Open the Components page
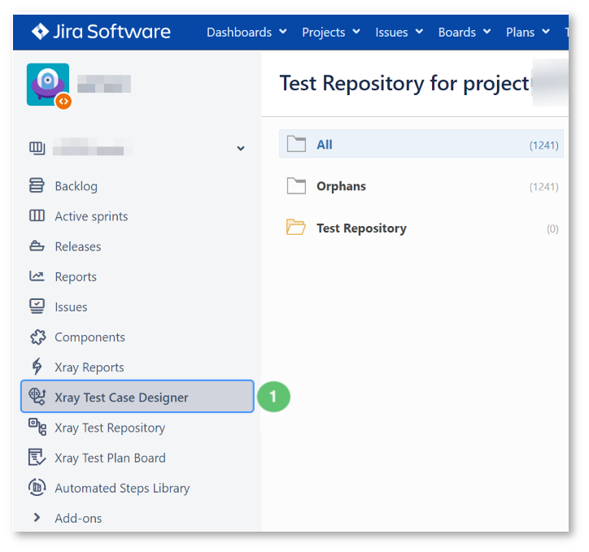589x552 pixels. pos(89,337)
